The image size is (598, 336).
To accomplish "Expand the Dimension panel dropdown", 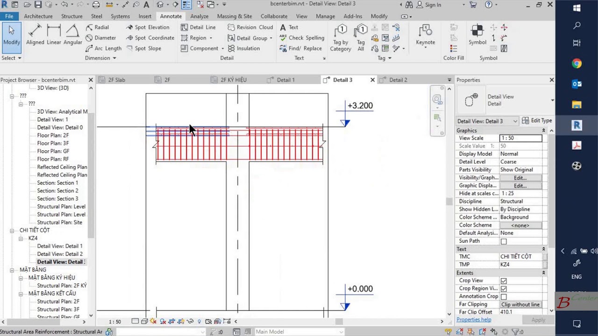I will [100, 58].
